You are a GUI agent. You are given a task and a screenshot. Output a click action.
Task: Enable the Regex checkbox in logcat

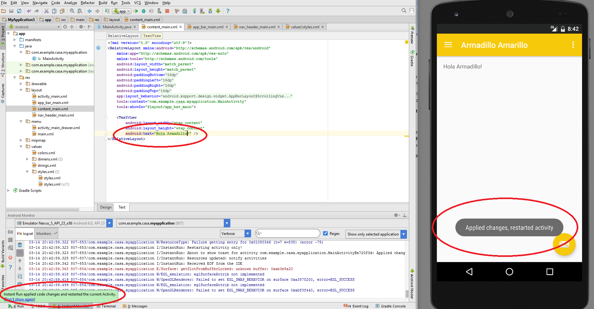click(x=326, y=233)
